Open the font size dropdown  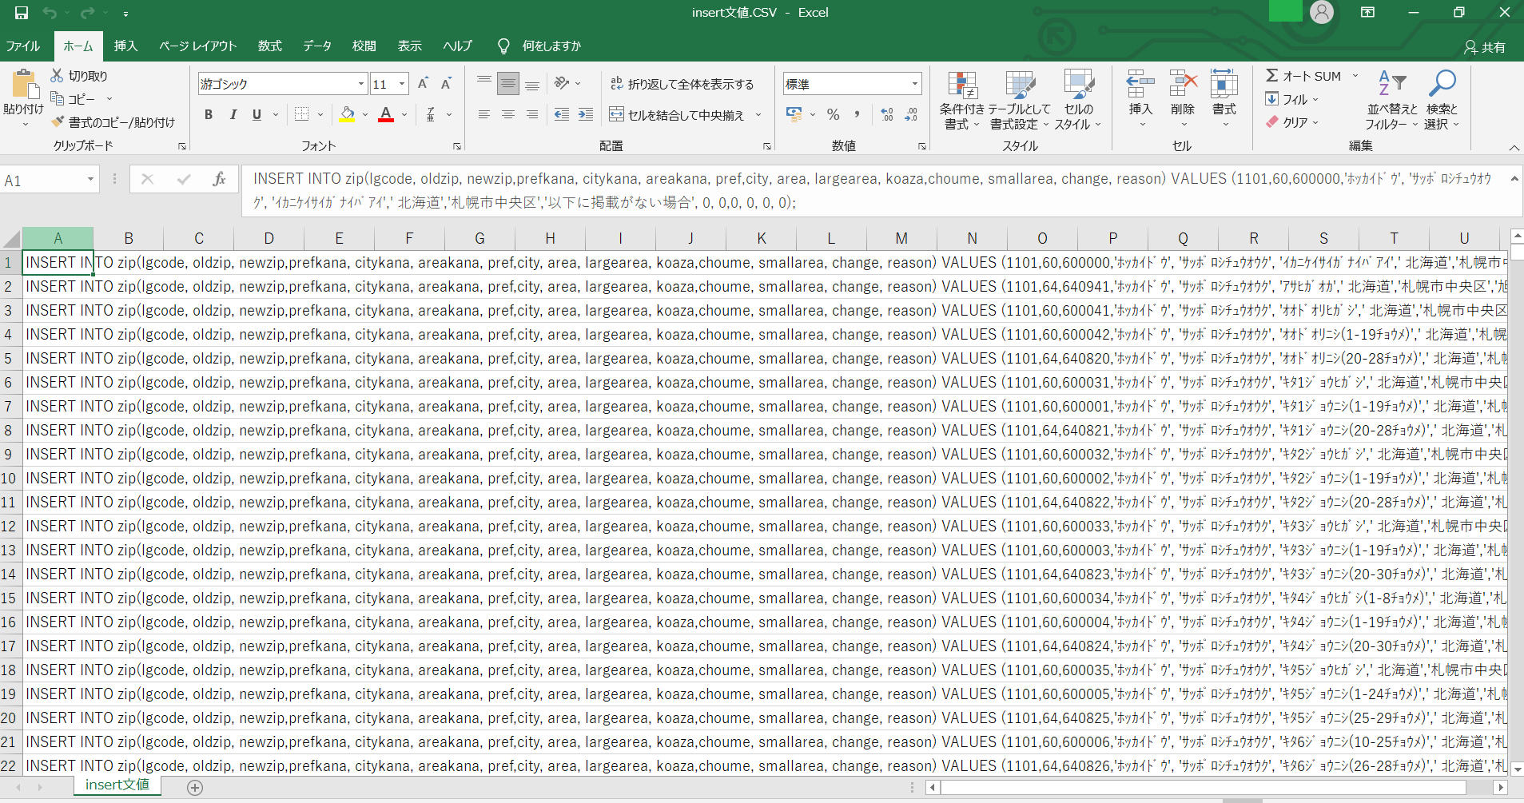[x=400, y=83]
